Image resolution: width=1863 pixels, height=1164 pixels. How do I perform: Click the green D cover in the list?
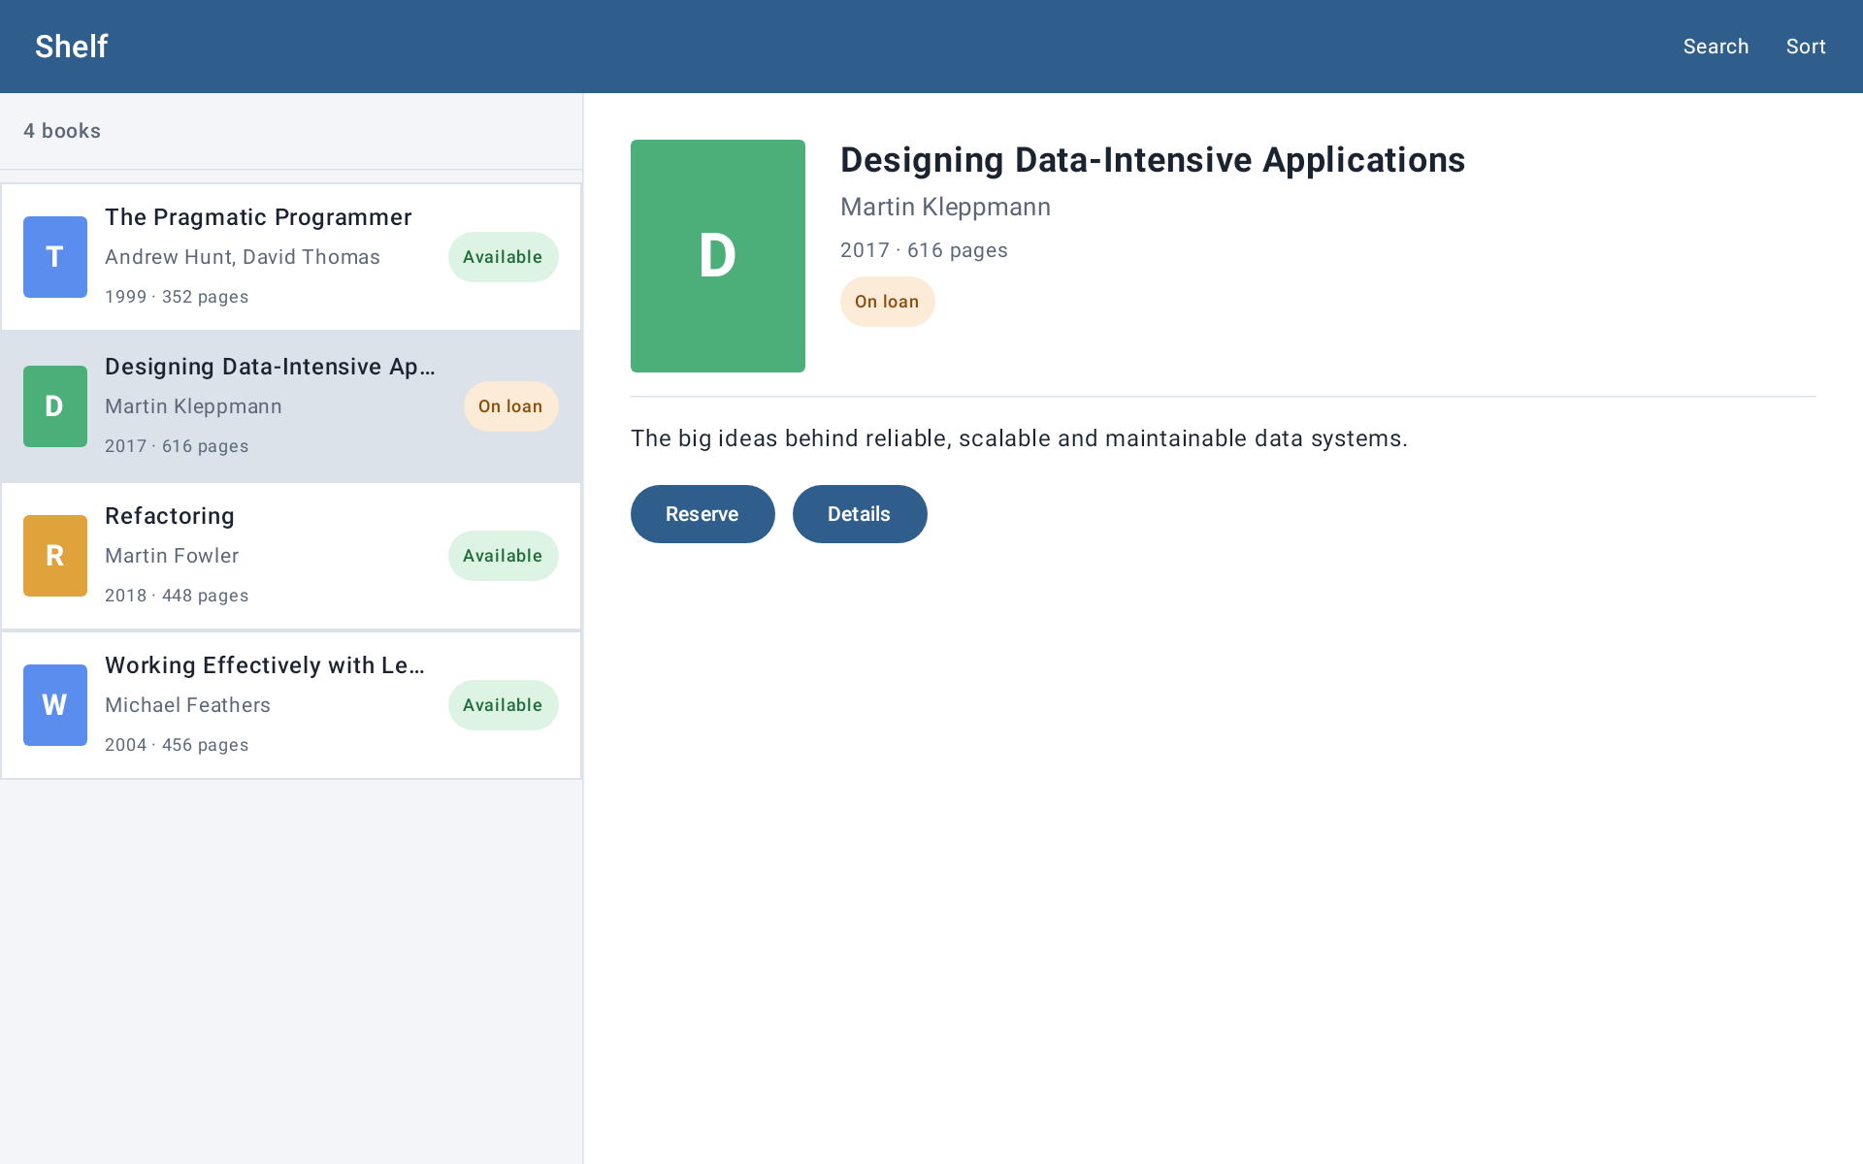(55, 406)
